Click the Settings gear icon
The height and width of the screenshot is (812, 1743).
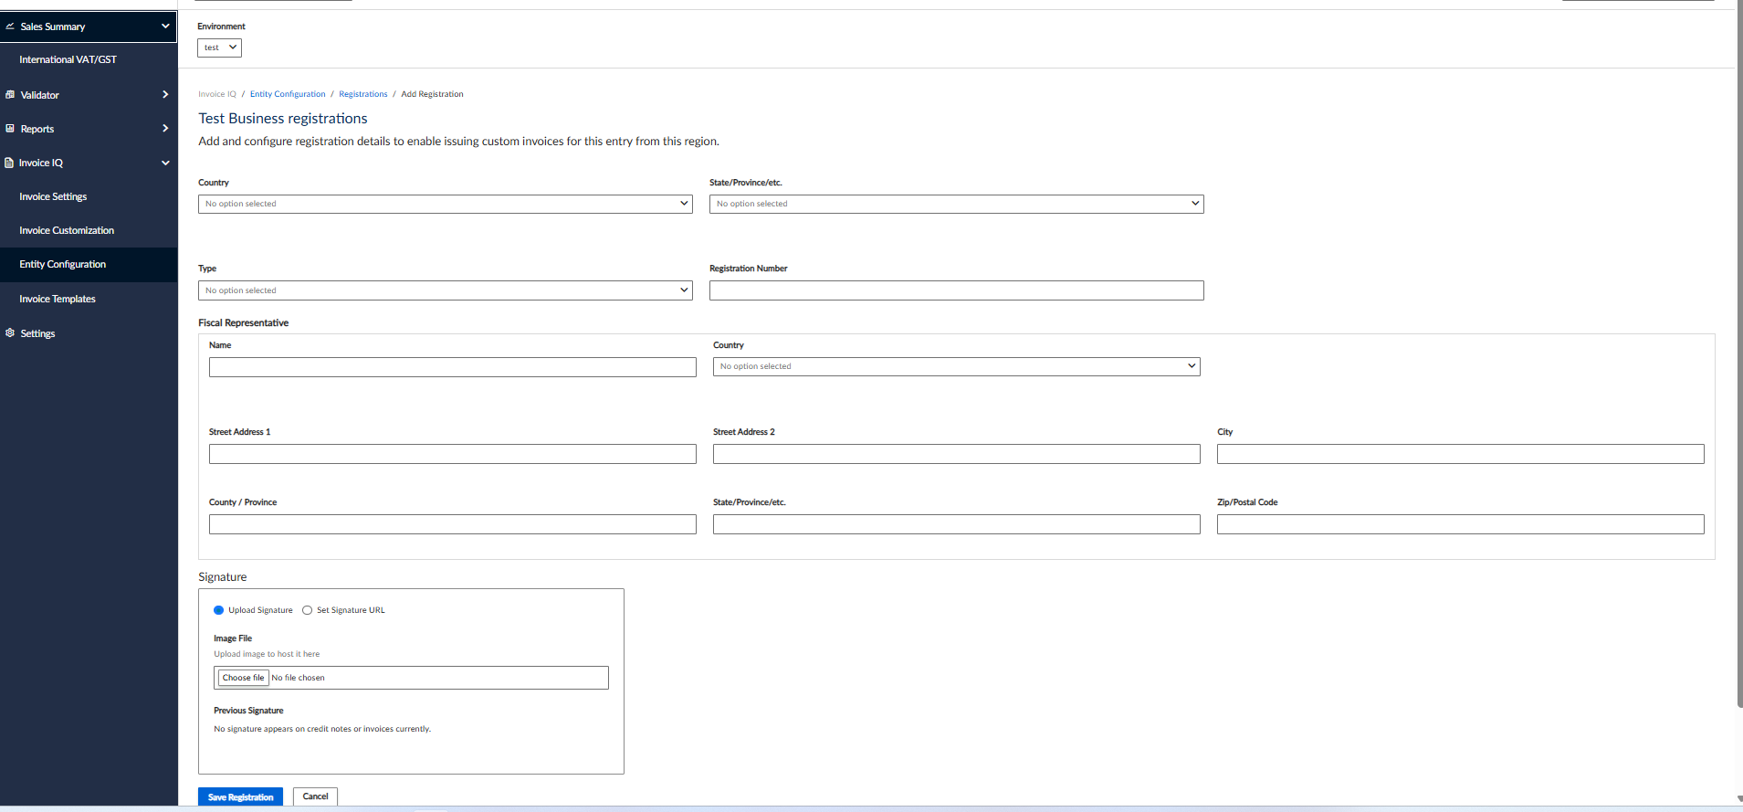pyautogui.click(x=10, y=333)
